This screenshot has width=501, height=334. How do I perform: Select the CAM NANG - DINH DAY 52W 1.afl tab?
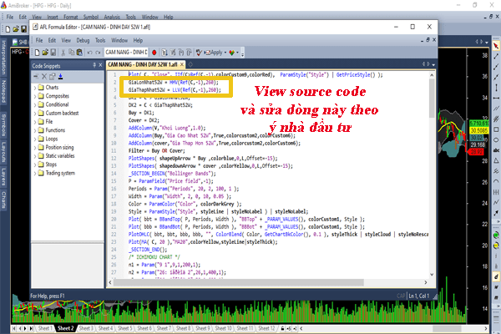[x=143, y=64]
